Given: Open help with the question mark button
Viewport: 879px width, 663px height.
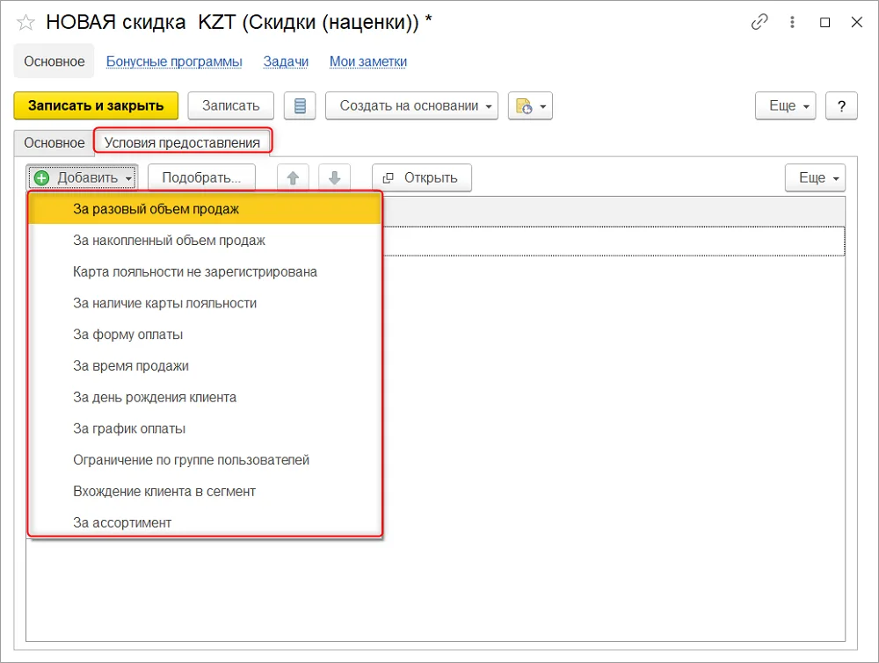Looking at the screenshot, I should point(841,106).
